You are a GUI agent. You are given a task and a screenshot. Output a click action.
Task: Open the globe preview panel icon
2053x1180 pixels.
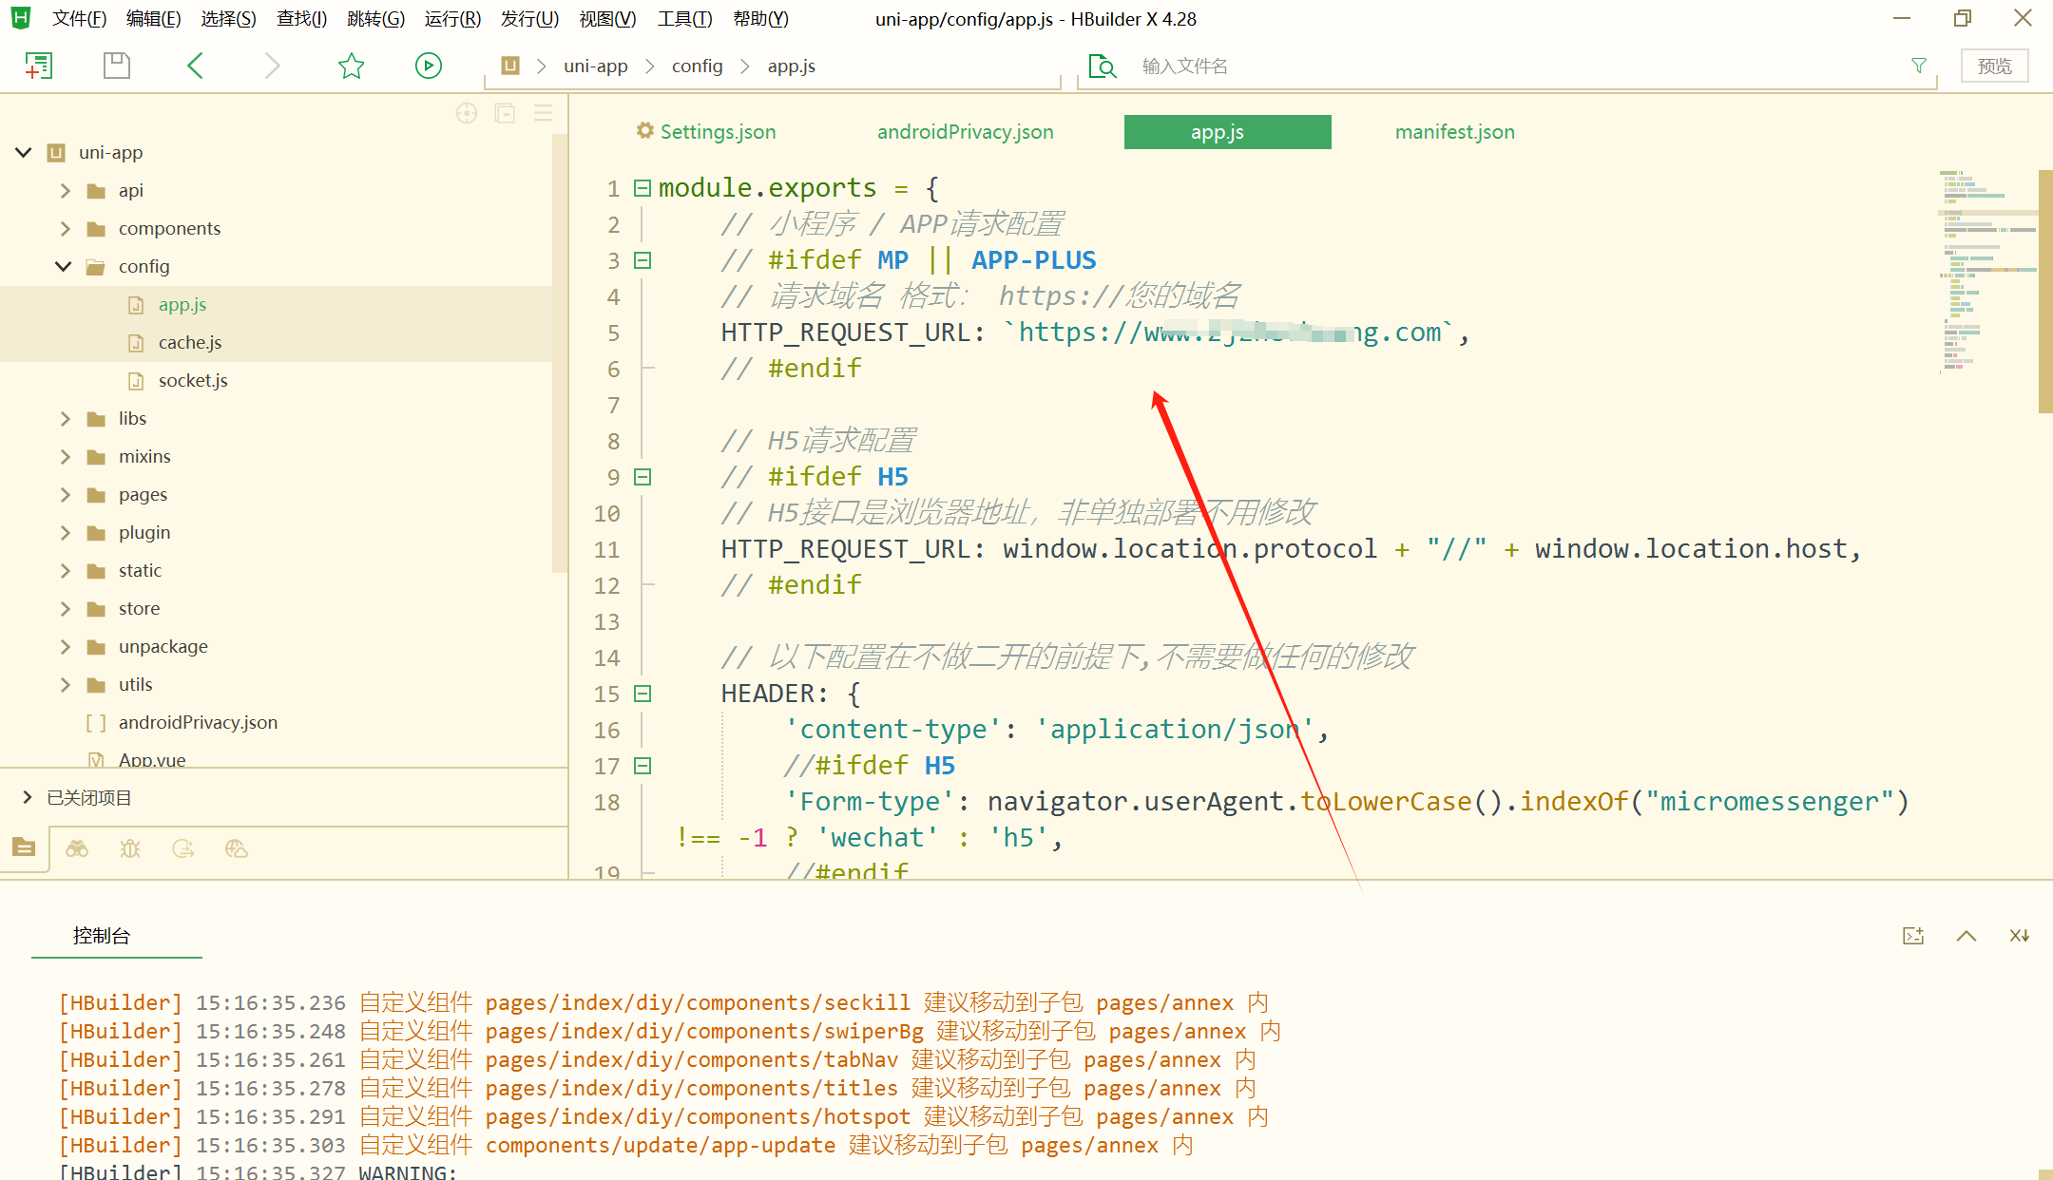(236, 848)
